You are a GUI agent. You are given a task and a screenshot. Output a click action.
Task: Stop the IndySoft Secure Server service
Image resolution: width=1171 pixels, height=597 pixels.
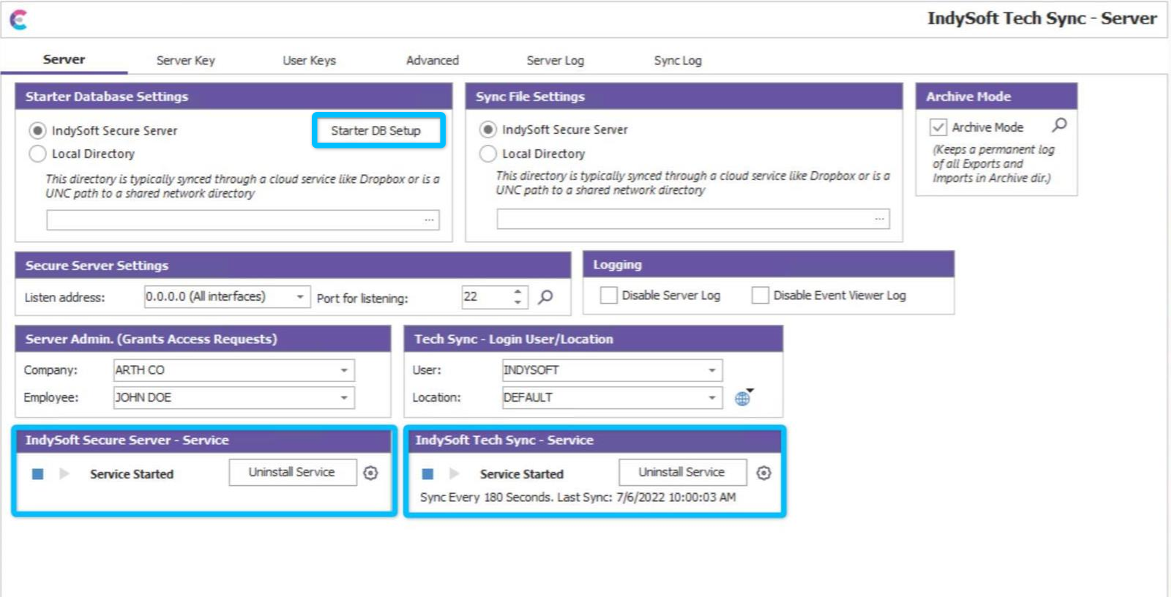pos(38,474)
